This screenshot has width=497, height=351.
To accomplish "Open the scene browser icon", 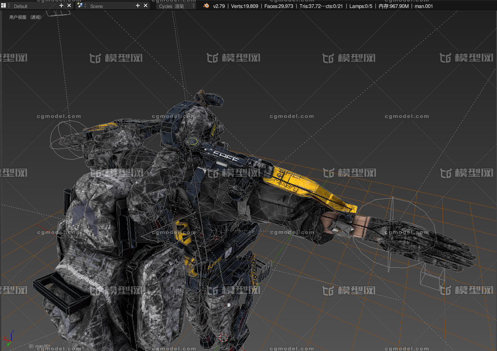I will pyautogui.click(x=82, y=6).
